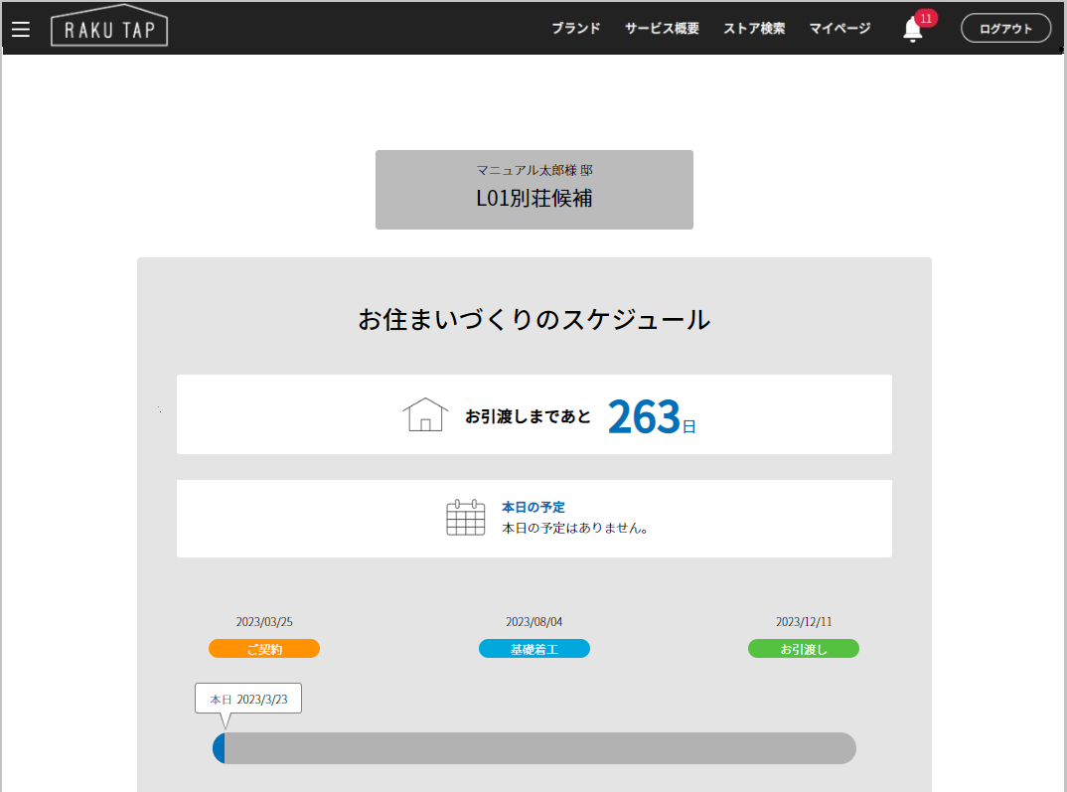This screenshot has width=1067, height=792.
Task: Click the green お引渡し milestone label
Action: pyautogui.click(x=804, y=649)
